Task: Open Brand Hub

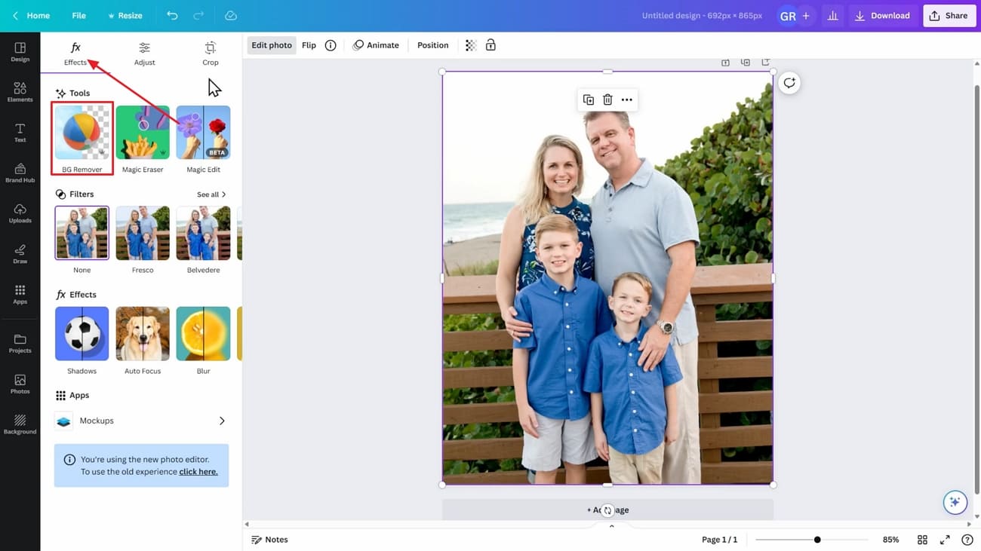Action: [x=20, y=173]
